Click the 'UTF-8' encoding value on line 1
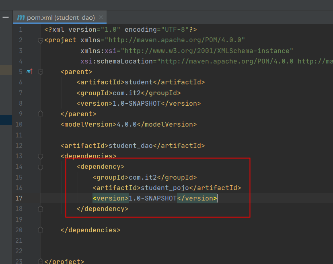This screenshot has height=264, width=333. [x=175, y=29]
